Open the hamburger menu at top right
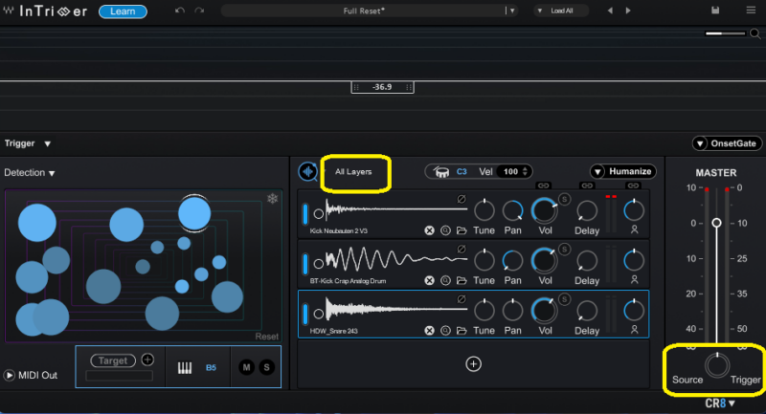 pos(750,11)
